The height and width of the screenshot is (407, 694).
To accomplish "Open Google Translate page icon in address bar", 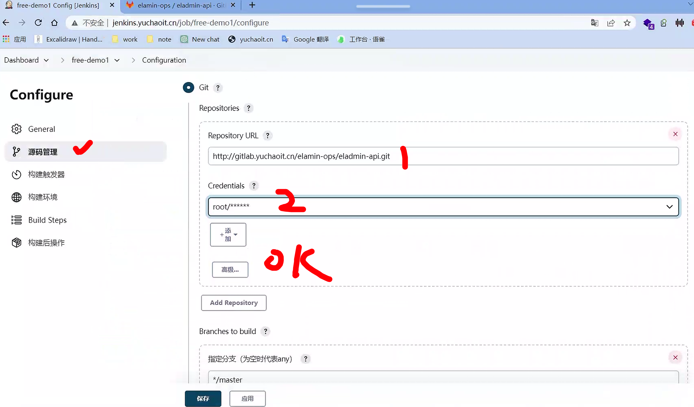I will point(594,23).
